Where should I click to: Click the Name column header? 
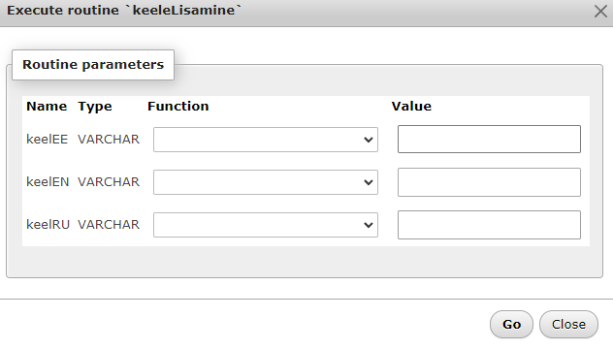pos(47,107)
